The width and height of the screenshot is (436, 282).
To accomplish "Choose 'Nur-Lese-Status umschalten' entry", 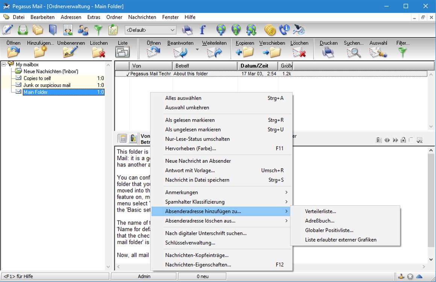I will click(222, 139).
